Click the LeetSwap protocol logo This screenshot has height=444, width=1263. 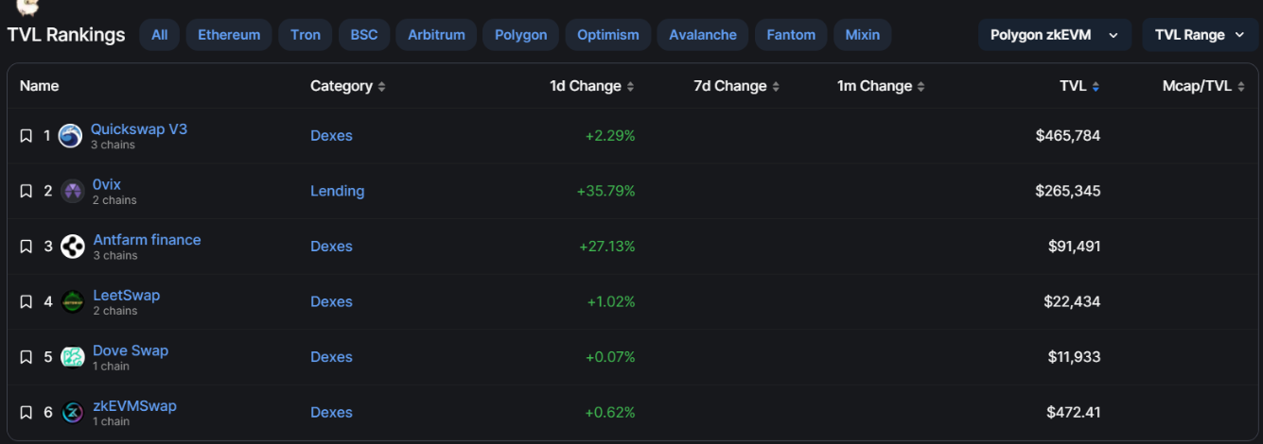coord(73,302)
